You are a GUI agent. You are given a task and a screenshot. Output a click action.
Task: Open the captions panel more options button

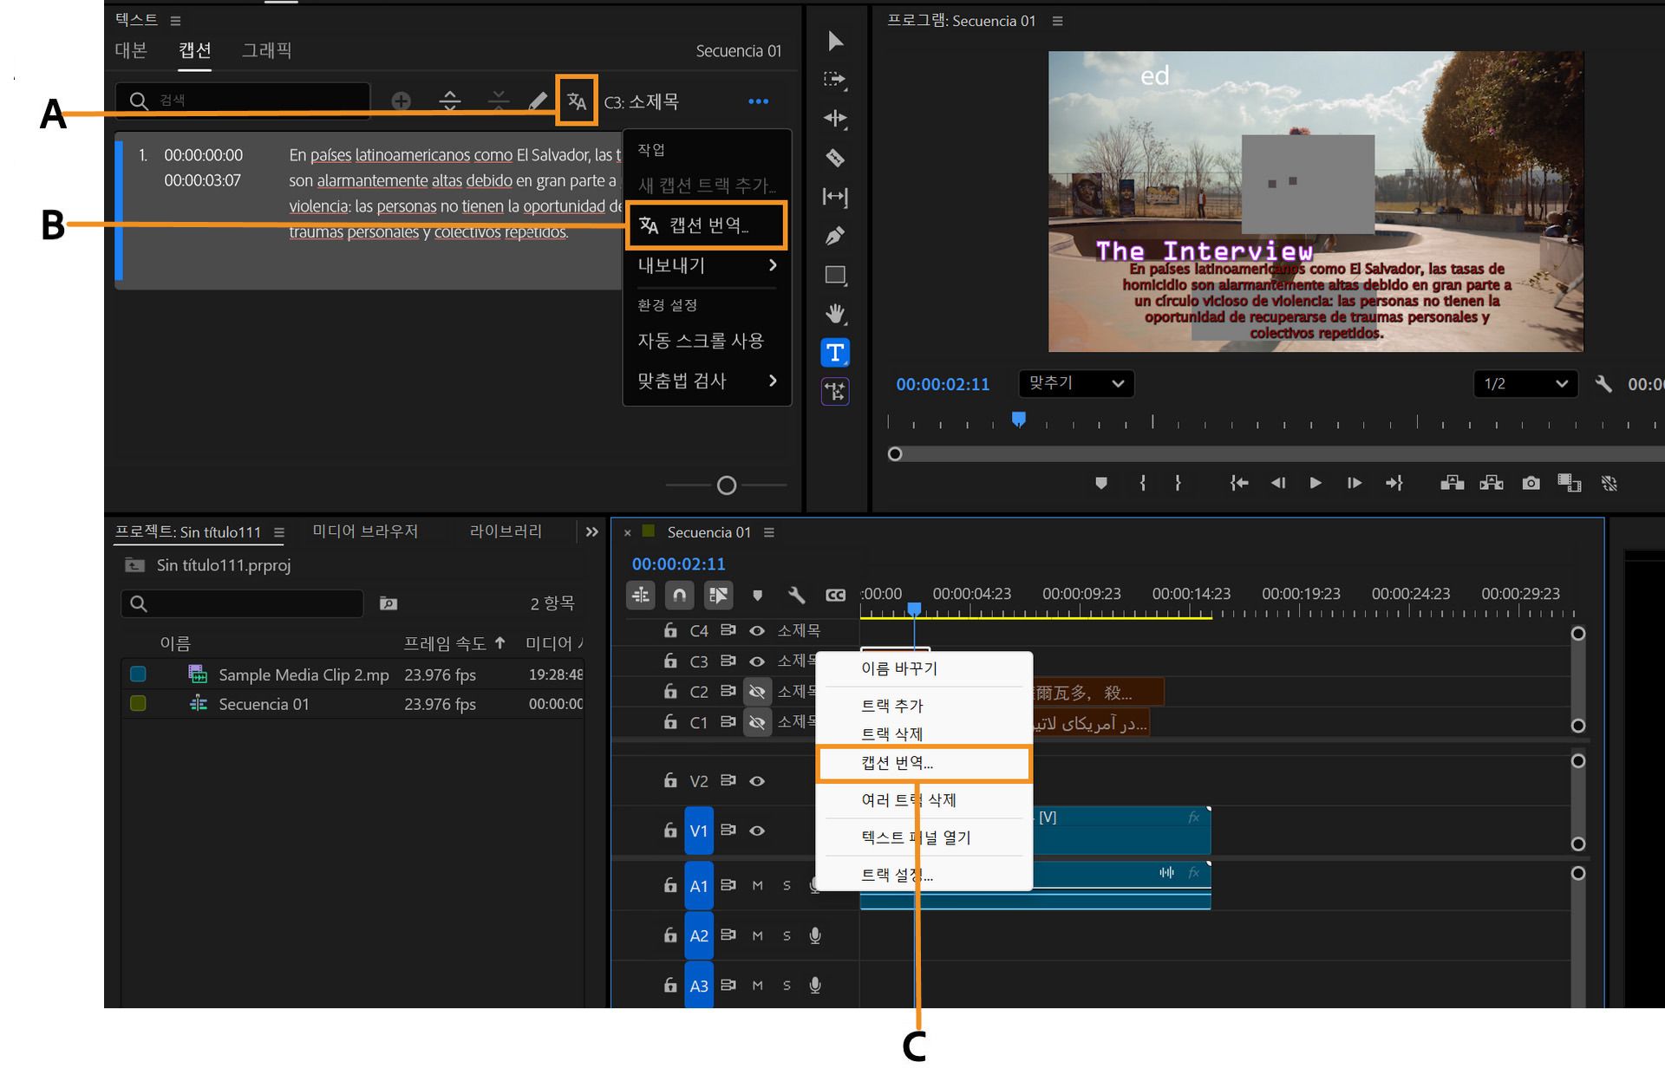tap(758, 101)
